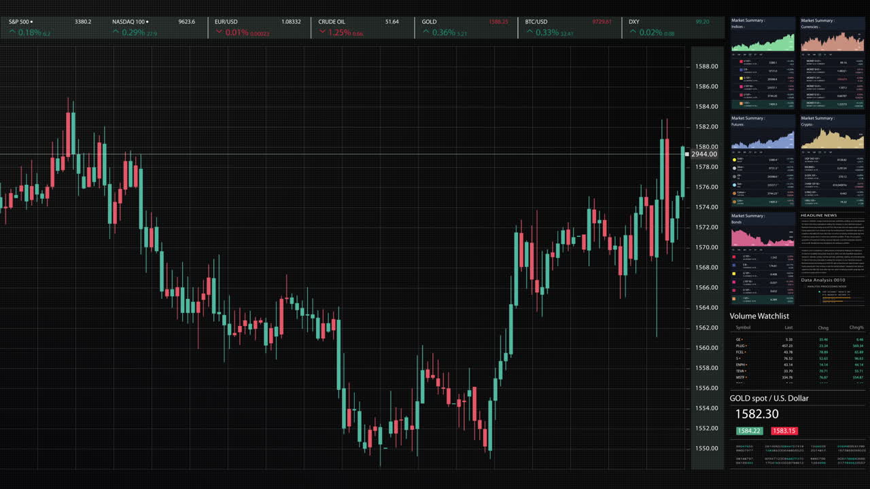Select the GOLD ticker in the top bar
This screenshot has height=489, width=870.
pyautogui.click(x=429, y=22)
